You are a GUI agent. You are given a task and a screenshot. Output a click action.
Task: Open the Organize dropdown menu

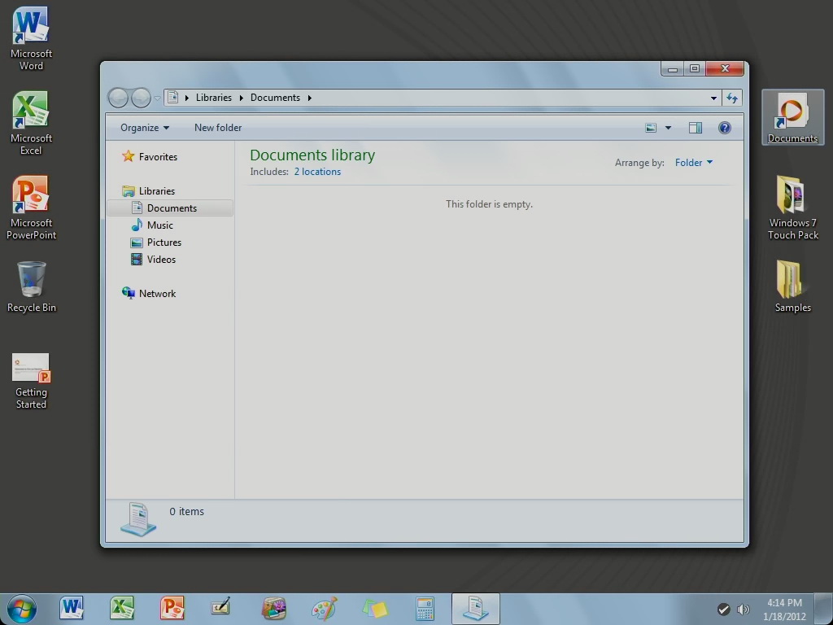point(144,128)
